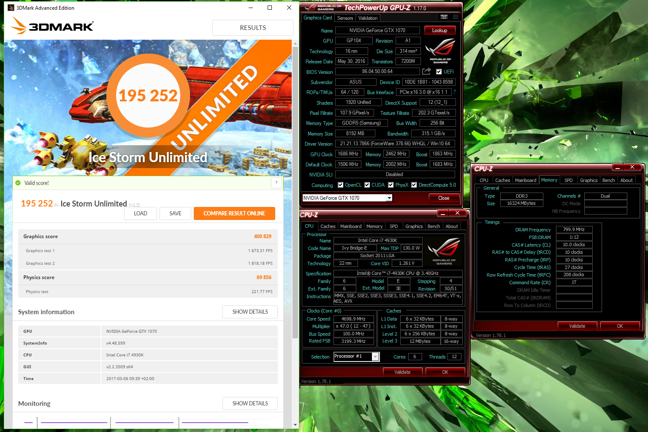This screenshot has width=648, height=432.
Task: Click the Lookup button in GPU-Z
Action: click(x=439, y=30)
